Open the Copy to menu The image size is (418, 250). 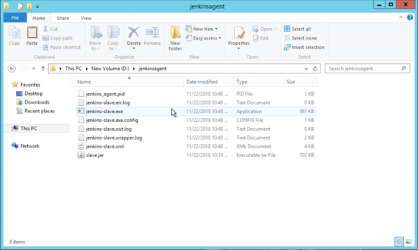(113, 39)
